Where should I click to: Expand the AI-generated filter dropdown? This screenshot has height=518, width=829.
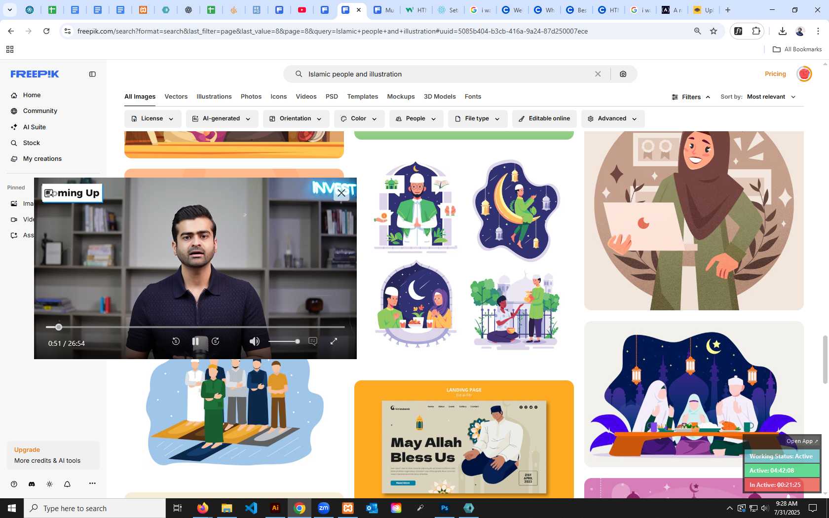222,119
